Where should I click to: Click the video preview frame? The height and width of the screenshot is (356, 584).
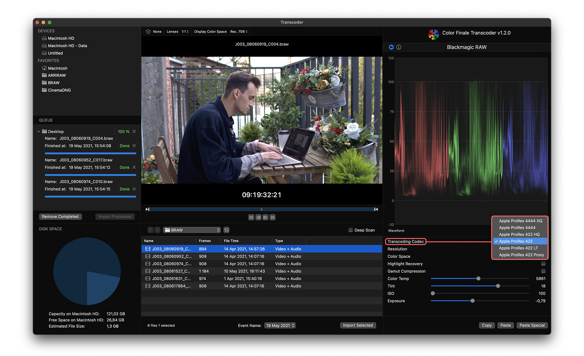(x=262, y=120)
